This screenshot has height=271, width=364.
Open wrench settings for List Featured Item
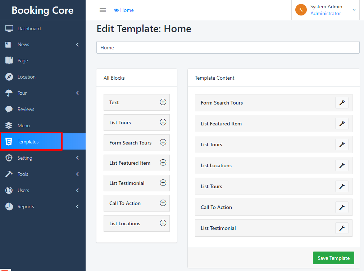(x=342, y=124)
